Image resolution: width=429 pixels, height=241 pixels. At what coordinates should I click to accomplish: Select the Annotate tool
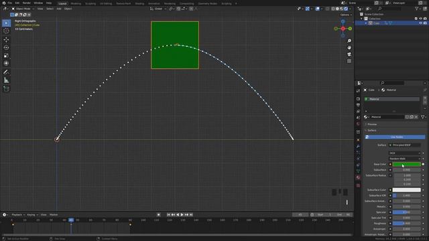(x=6, y=72)
